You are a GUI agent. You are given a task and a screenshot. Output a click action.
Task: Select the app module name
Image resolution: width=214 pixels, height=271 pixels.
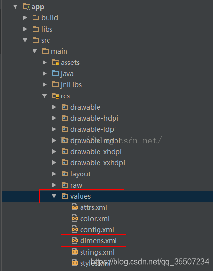click(x=38, y=7)
